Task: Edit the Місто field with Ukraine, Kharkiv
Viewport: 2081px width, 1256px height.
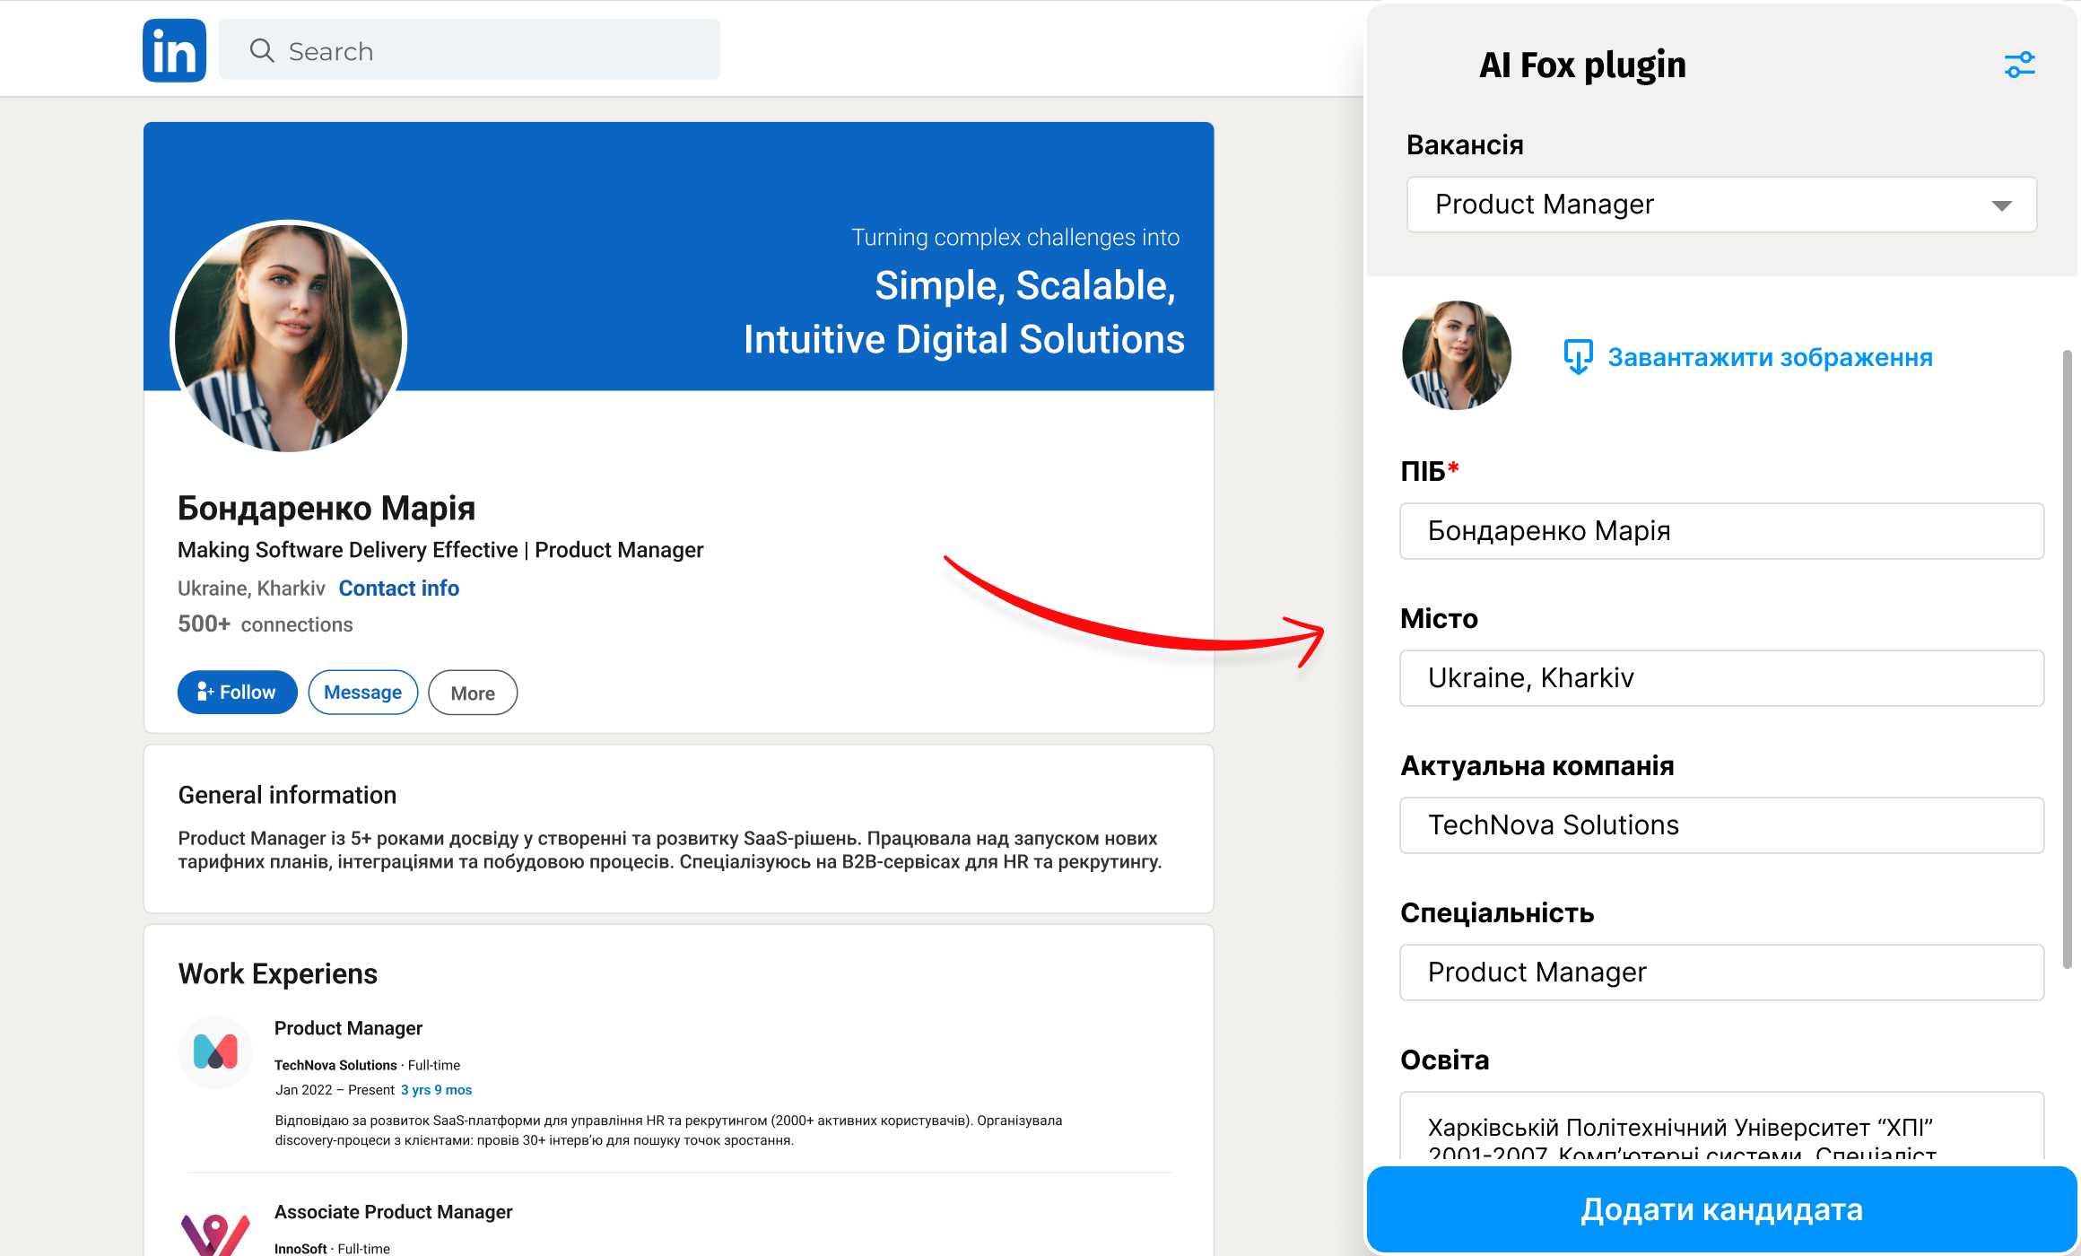Action: point(1720,678)
